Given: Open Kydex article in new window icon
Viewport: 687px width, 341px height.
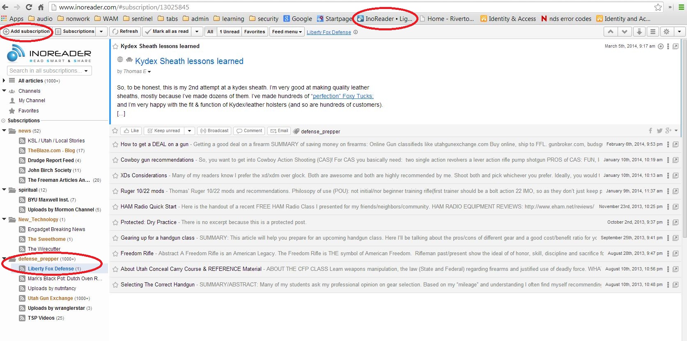Looking at the screenshot, I should point(676,46).
